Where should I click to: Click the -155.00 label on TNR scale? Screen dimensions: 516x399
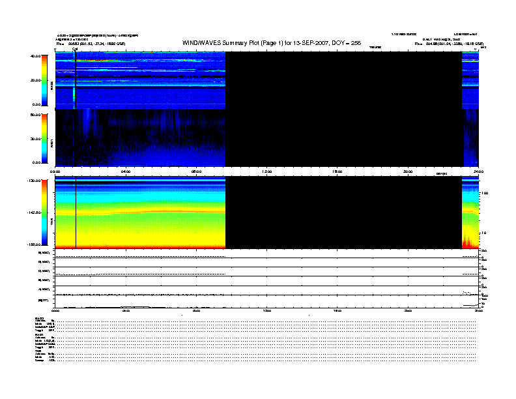(34, 244)
